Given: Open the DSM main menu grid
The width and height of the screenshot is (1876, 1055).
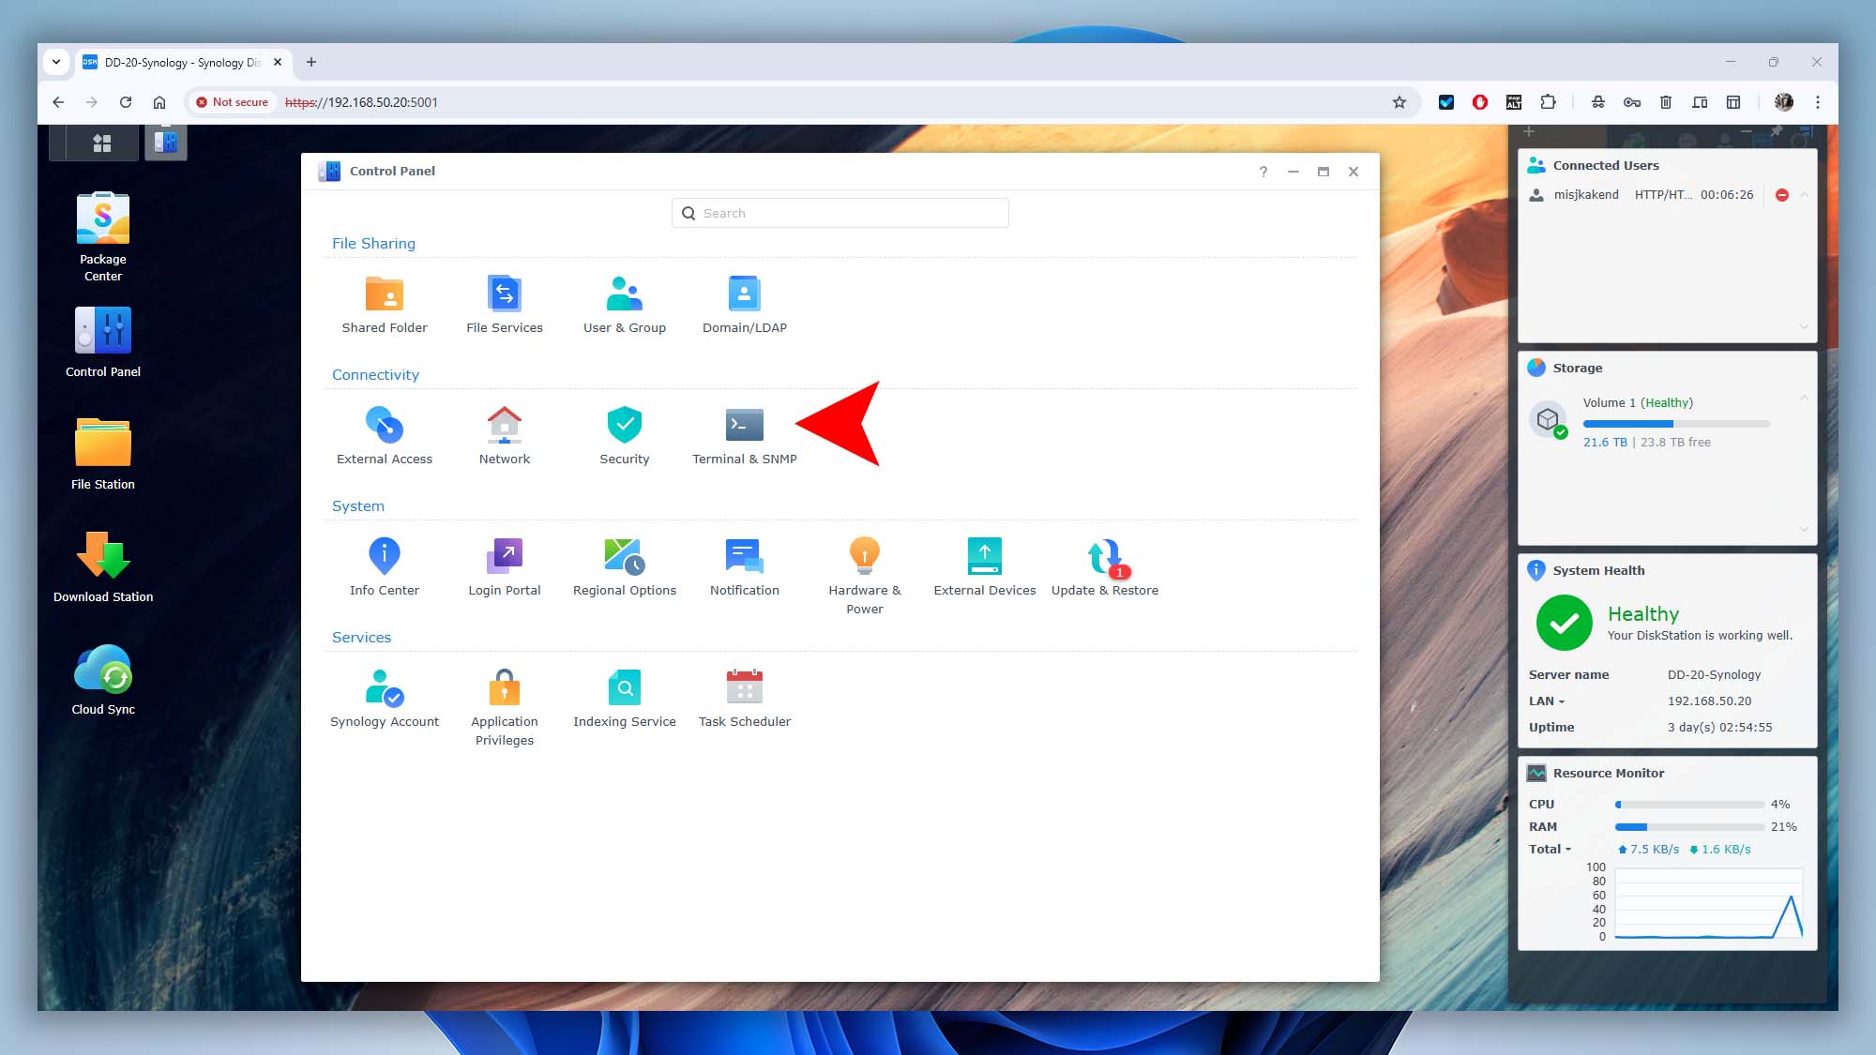Looking at the screenshot, I should (x=102, y=143).
